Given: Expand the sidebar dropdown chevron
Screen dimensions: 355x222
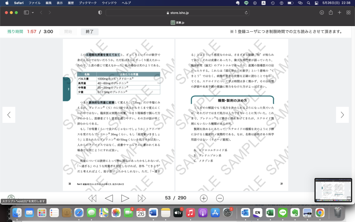Looking at the screenshot, I should pos(33,12).
